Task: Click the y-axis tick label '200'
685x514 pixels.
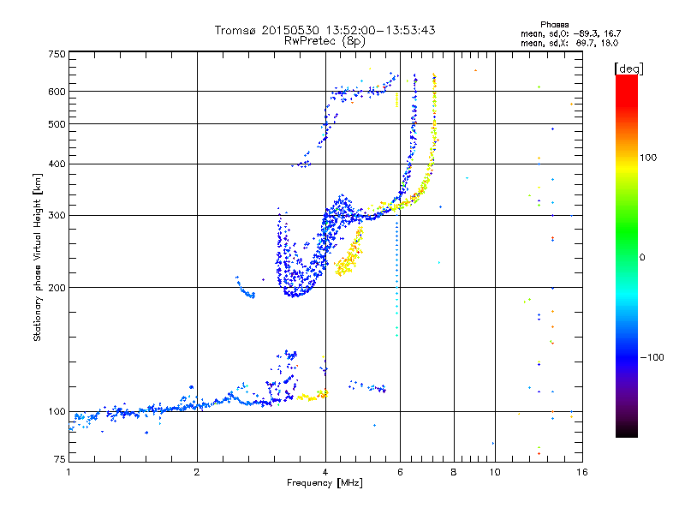Action: (x=57, y=288)
